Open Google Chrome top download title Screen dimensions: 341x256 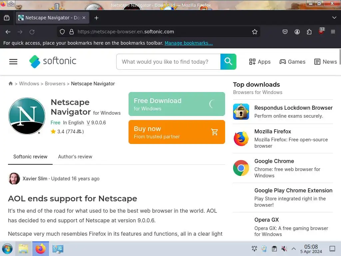click(x=274, y=161)
